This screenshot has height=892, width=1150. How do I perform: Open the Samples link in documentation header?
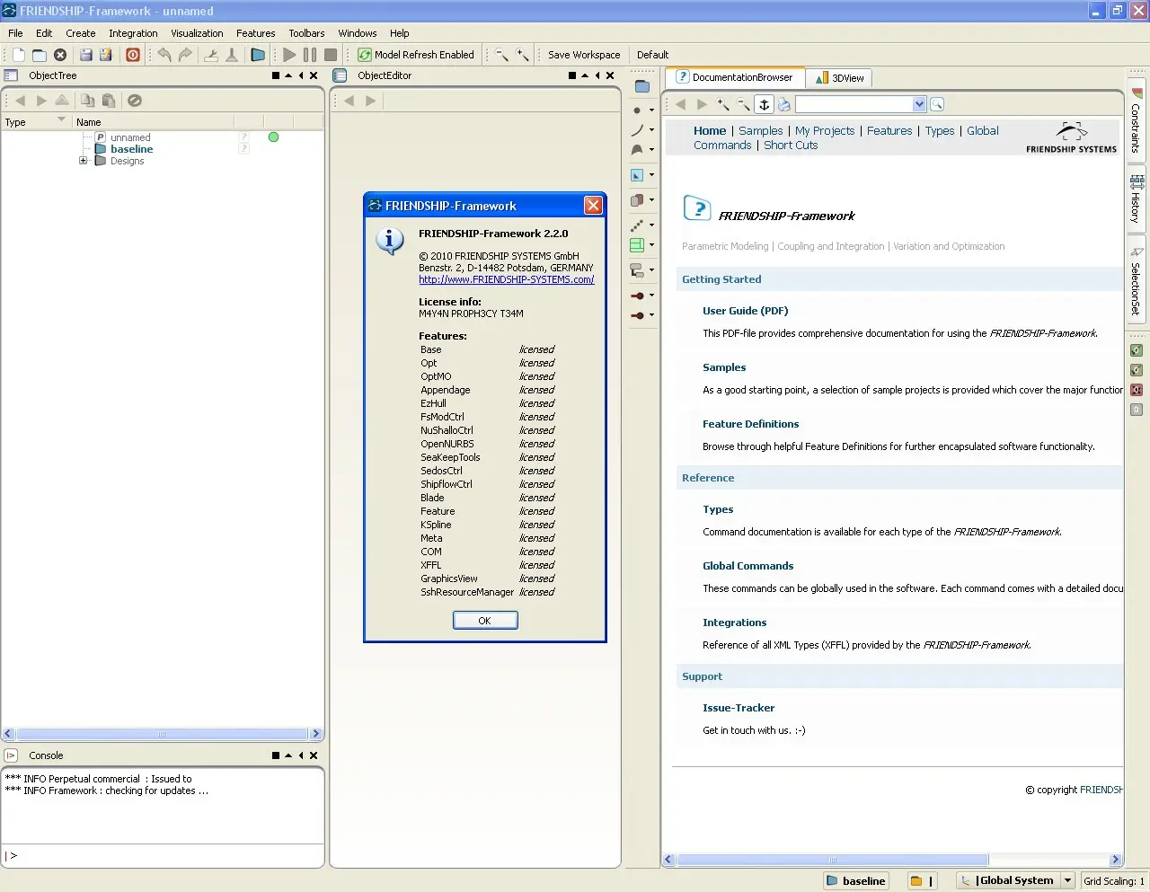click(x=760, y=130)
